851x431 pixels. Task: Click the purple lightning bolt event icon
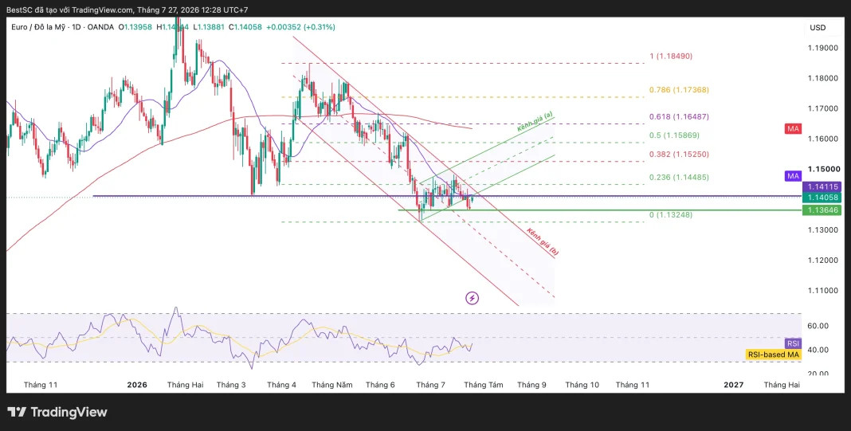(473, 297)
